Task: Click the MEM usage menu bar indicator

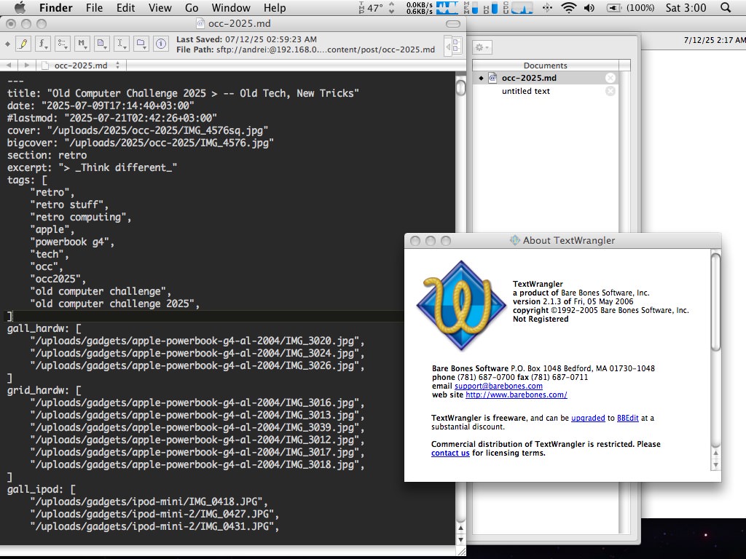Action: 472,7
